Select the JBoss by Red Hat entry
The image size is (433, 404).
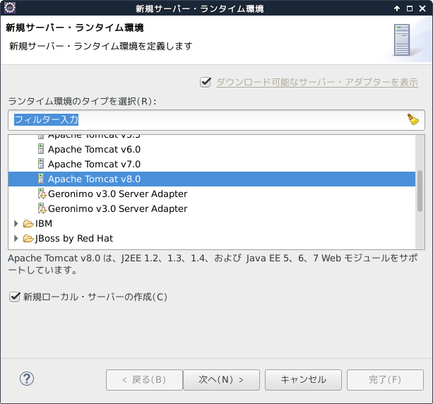pyautogui.click(x=74, y=238)
